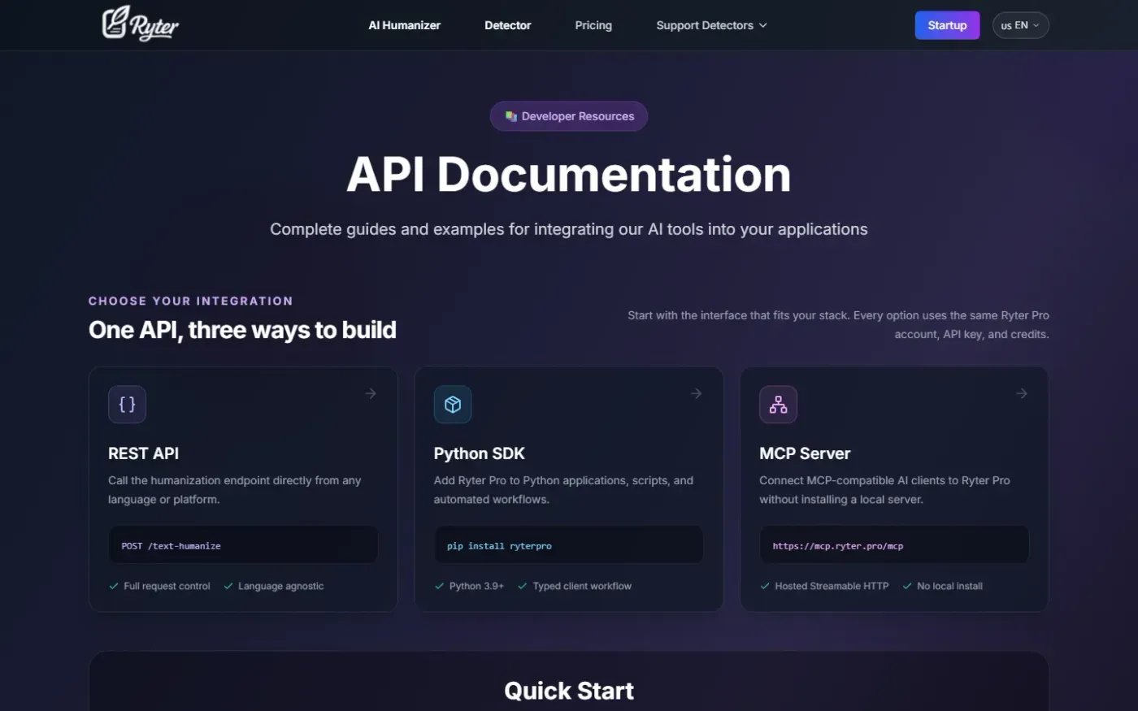1138x711 pixels.
Task: Open the Pricing nav item
Action: click(x=593, y=25)
